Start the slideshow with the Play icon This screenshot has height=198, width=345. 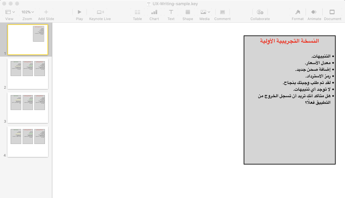point(79,12)
